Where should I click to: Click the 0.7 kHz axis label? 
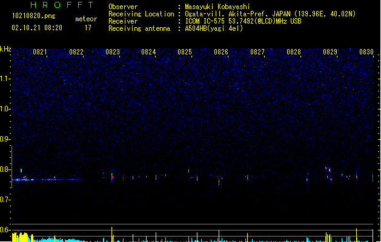click(5, 200)
